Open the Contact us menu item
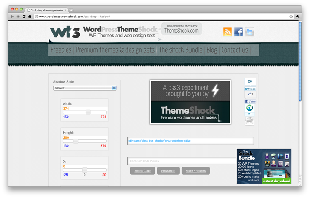The image size is (310, 198). tap(235, 50)
